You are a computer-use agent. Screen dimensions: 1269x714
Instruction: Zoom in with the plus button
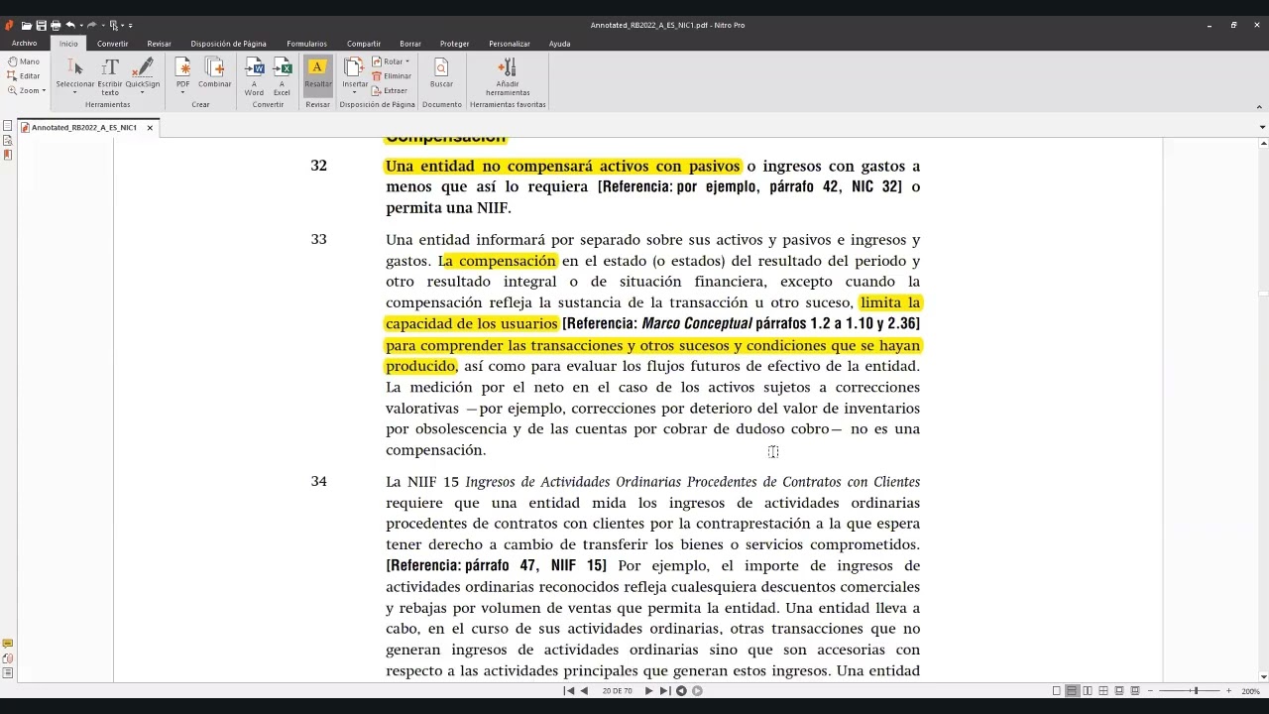1229,690
